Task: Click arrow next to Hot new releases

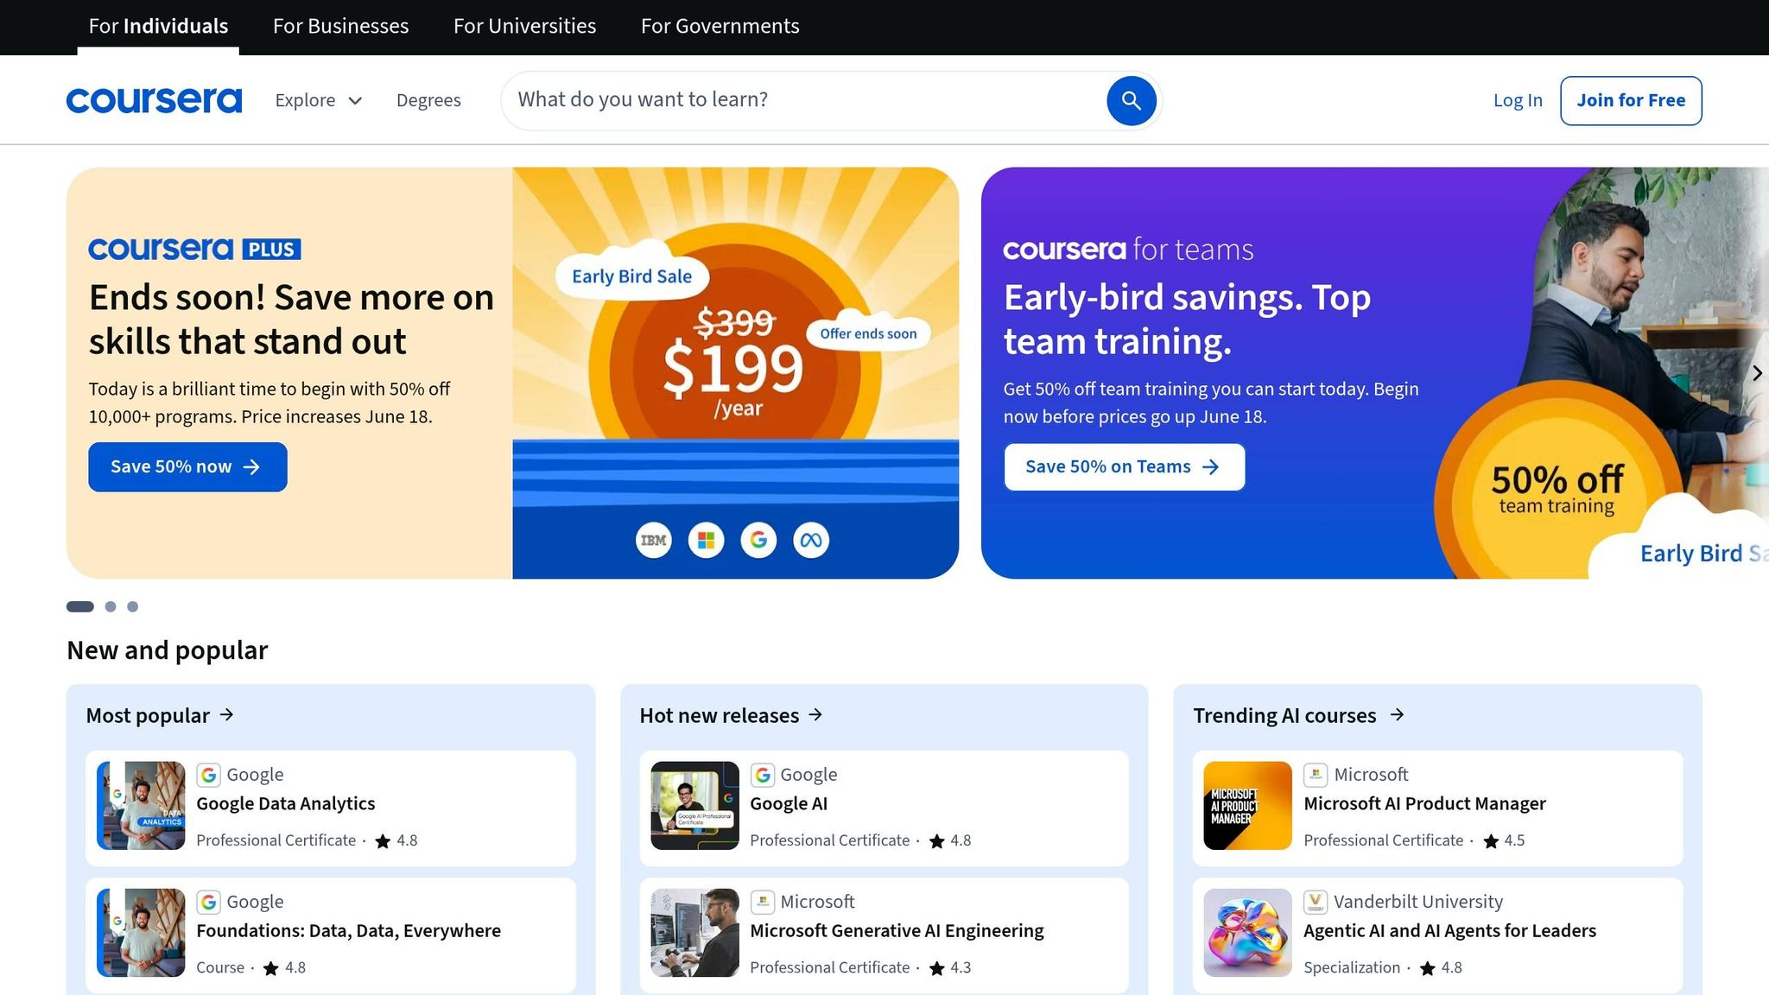Action: [815, 714]
